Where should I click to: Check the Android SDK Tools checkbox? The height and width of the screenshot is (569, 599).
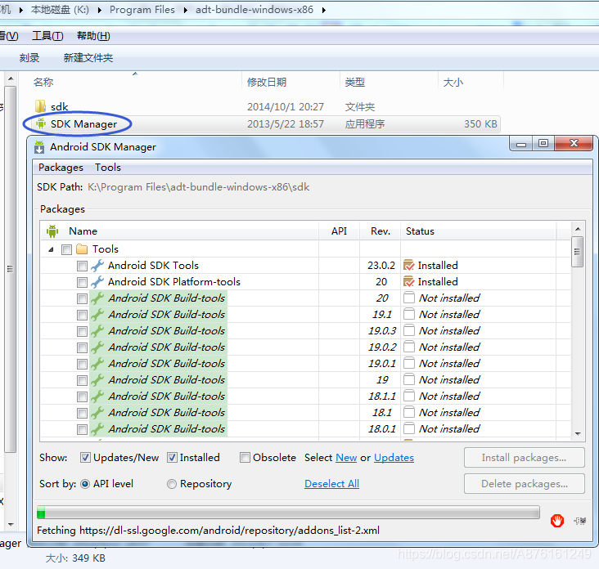pos(82,266)
